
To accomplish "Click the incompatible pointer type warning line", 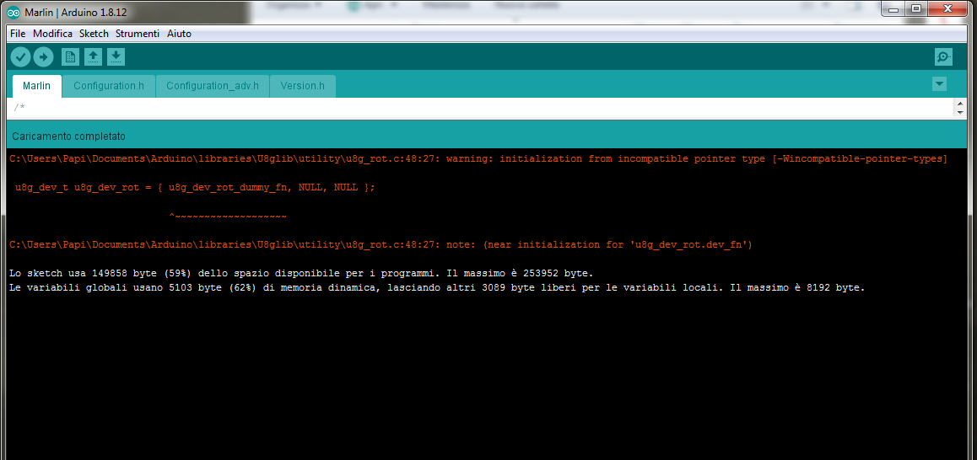I will point(478,158).
